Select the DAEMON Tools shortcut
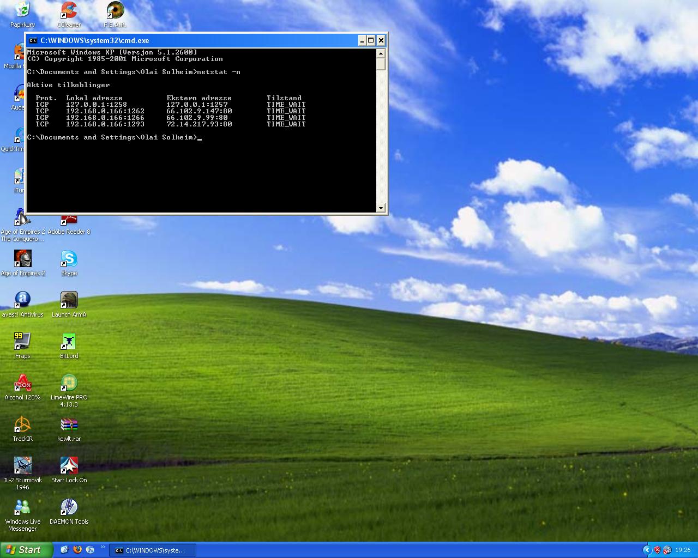Viewport: 698px width, 558px height. click(x=69, y=511)
